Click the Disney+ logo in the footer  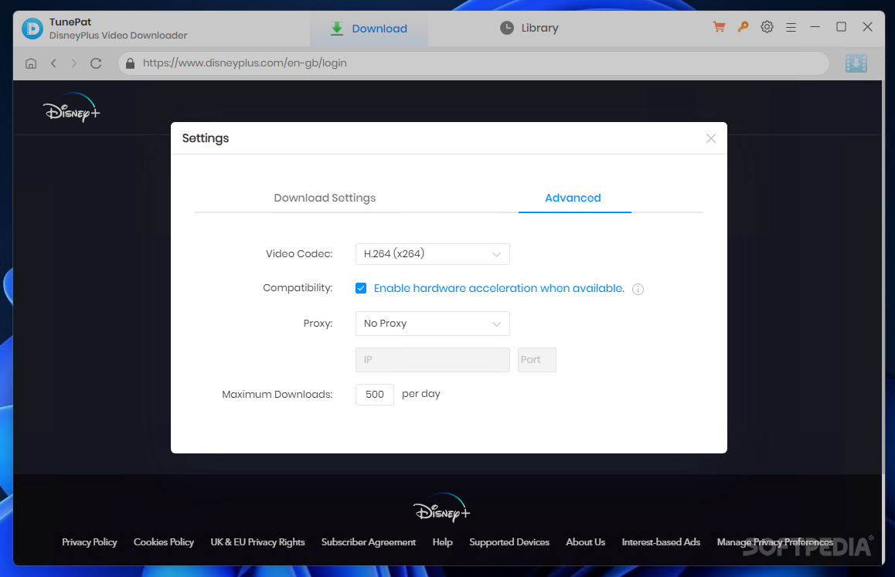click(x=441, y=507)
